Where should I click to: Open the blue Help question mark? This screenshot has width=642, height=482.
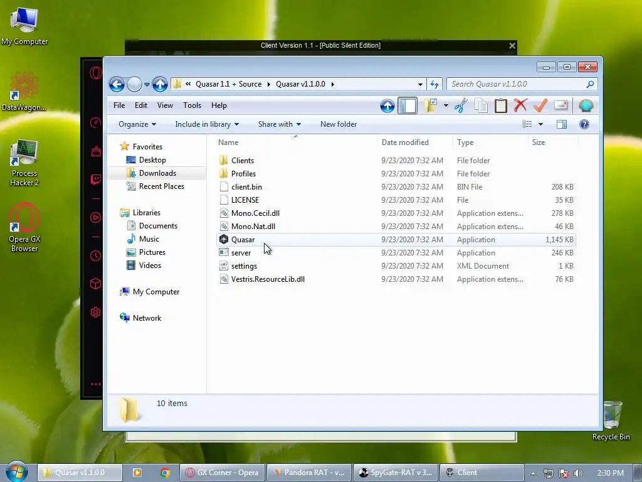(x=584, y=124)
